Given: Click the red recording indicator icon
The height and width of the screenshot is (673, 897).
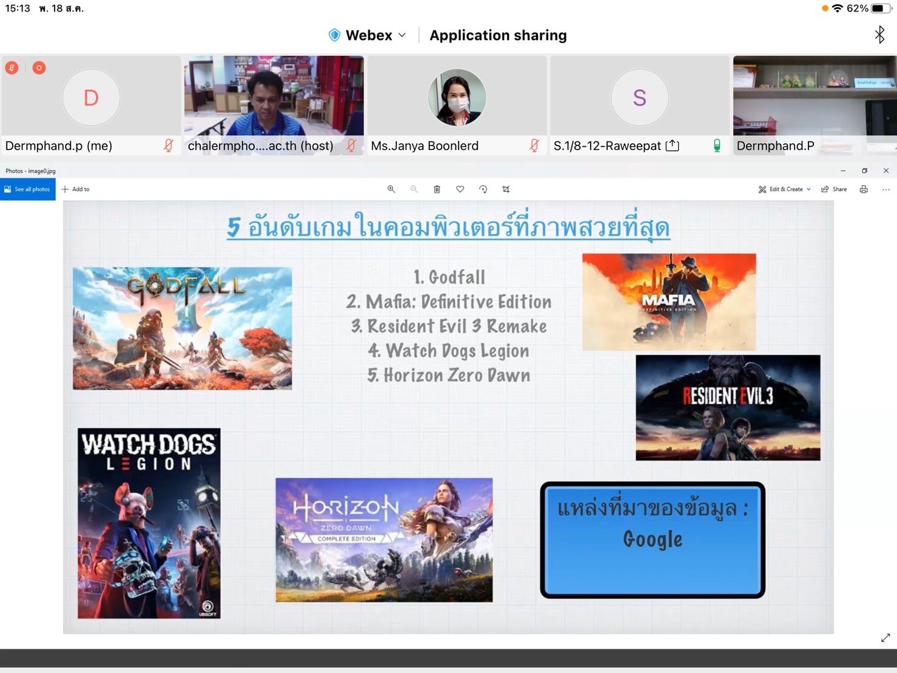Looking at the screenshot, I should pos(39,68).
